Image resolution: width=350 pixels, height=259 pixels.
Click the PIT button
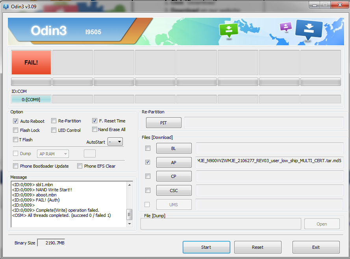coord(164,123)
